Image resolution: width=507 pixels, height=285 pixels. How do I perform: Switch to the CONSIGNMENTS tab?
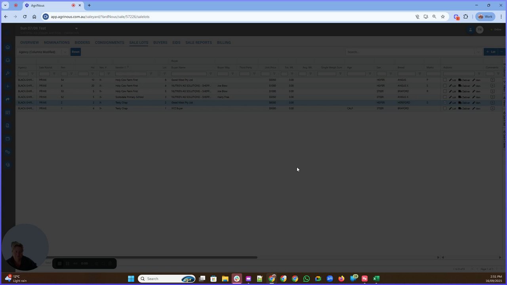click(110, 42)
